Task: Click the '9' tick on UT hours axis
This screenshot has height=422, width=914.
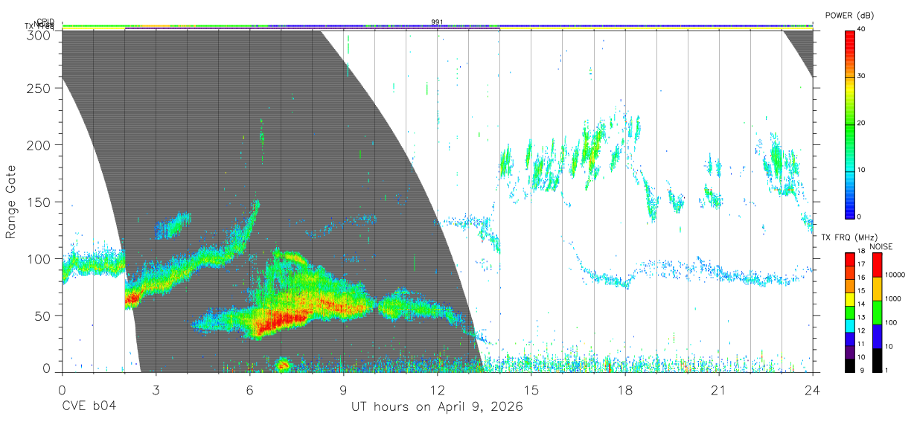Action: (x=343, y=389)
